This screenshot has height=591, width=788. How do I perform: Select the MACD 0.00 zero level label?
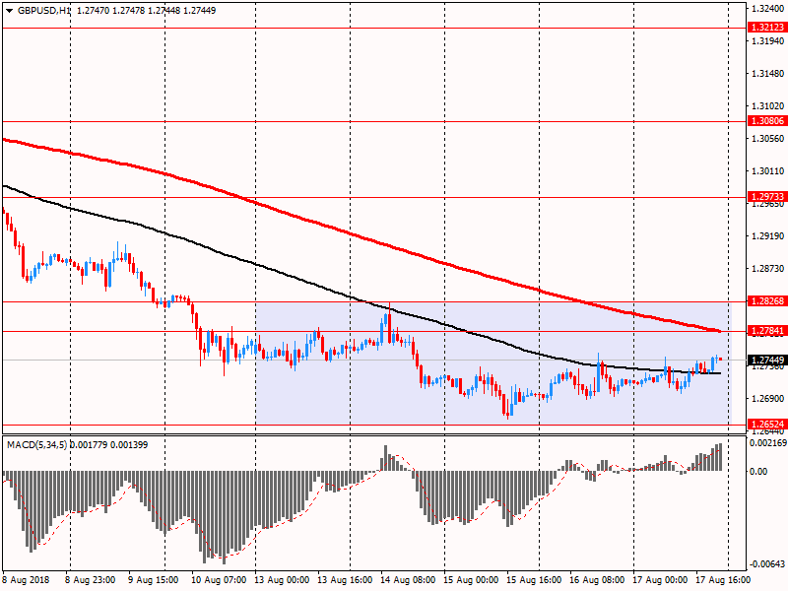click(758, 472)
